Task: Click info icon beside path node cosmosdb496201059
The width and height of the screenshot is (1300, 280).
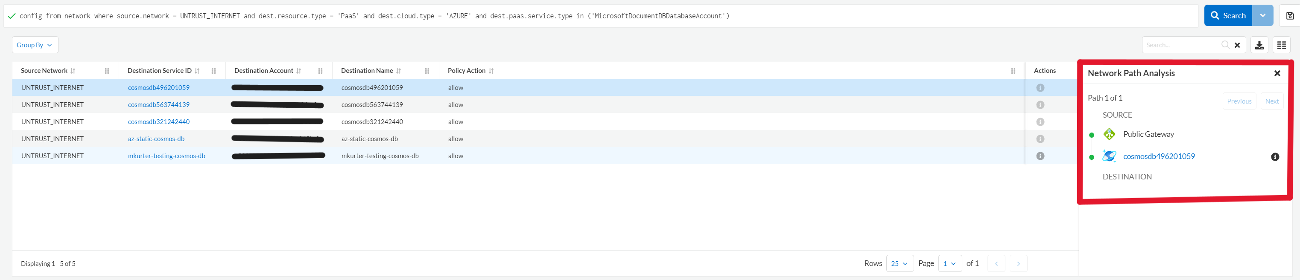Action: pos(1275,156)
